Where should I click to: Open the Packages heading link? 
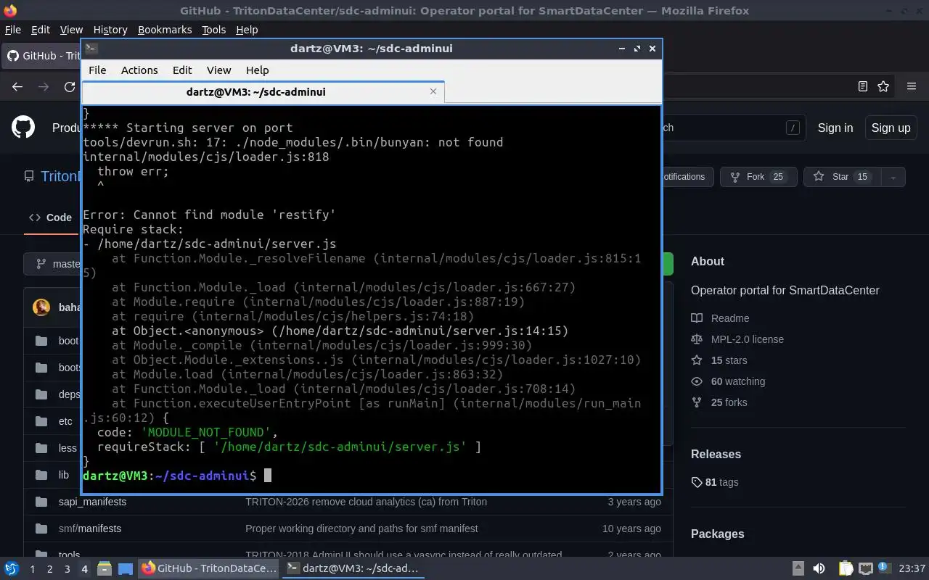coord(717,534)
